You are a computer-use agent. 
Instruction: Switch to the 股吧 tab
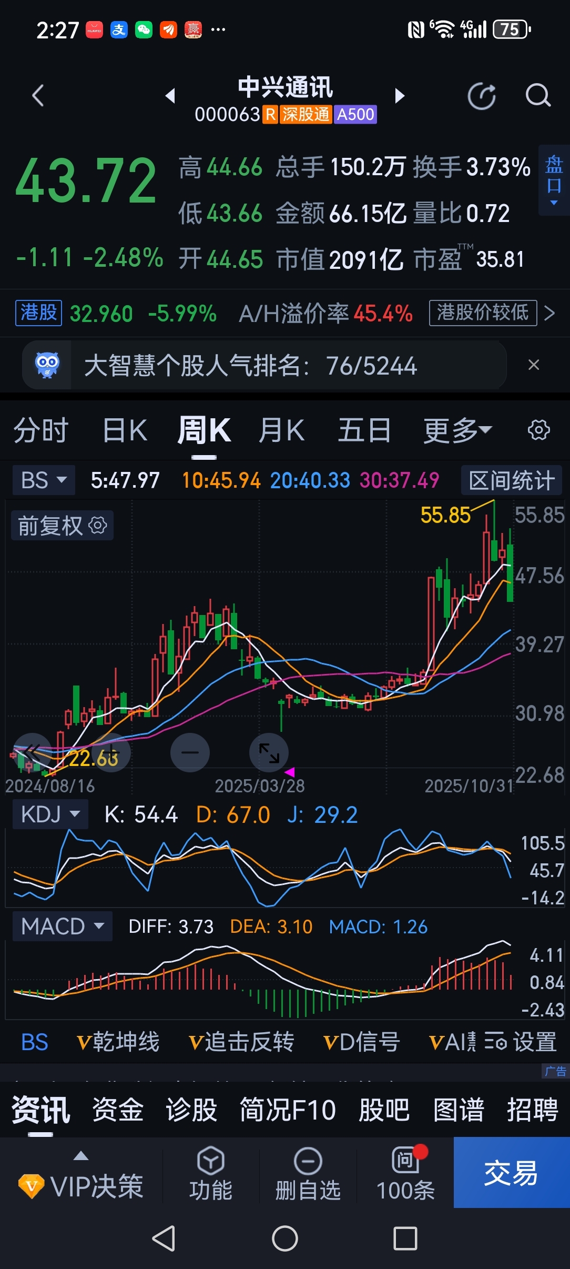[x=384, y=1110]
